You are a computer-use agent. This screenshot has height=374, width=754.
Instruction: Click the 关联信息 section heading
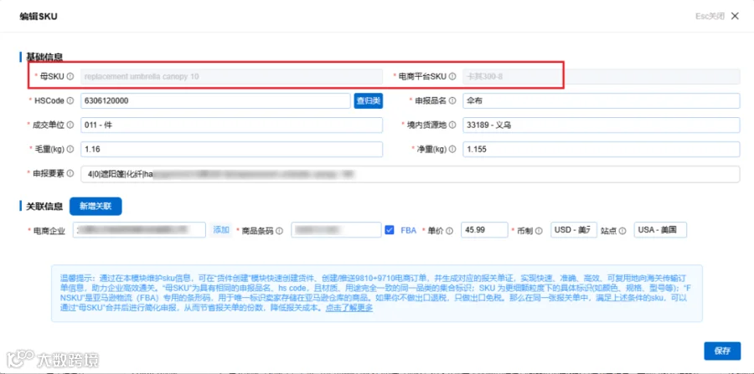[x=44, y=207]
